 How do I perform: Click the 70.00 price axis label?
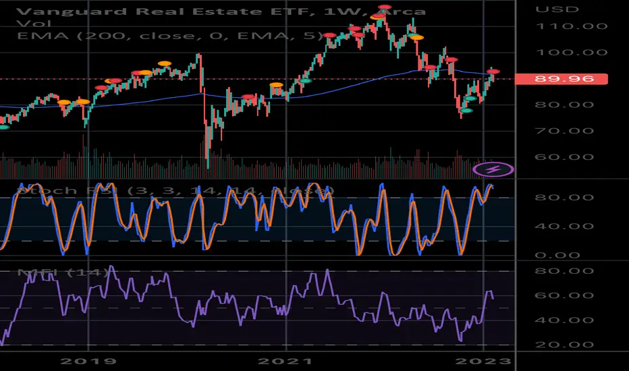click(564, 131)
